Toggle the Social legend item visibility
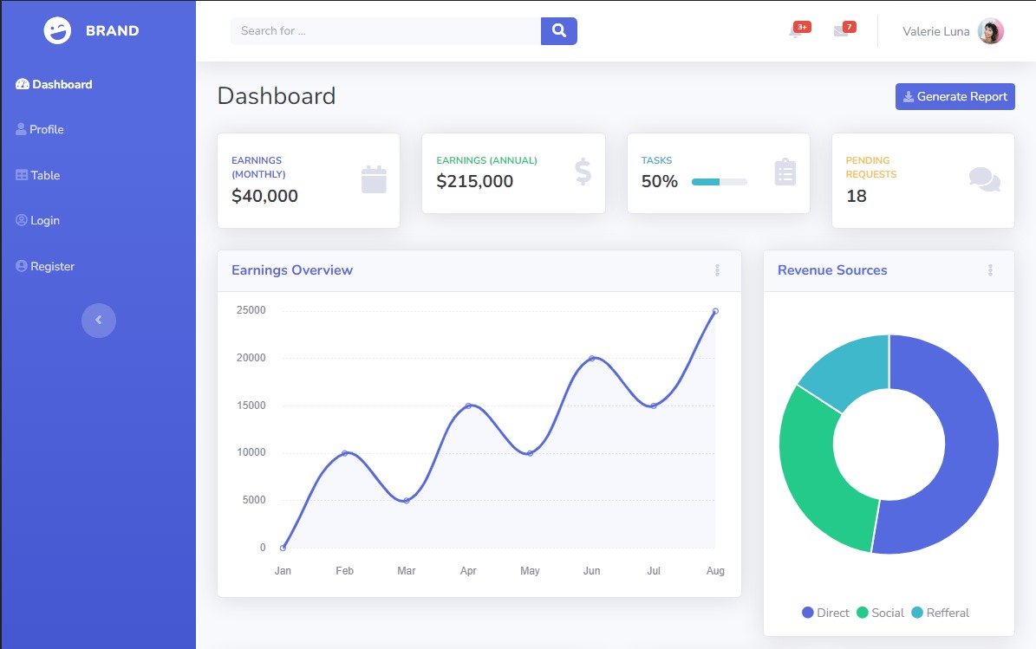 pos(880,613)
